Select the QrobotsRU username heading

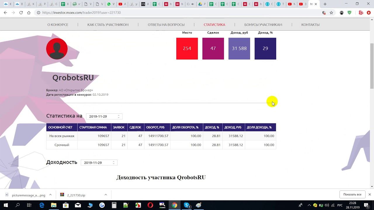[x=73, y=78]
